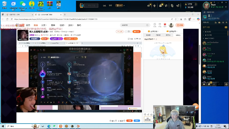
Task: Open WeChat desktop shortcut
Action: point(23,5)
